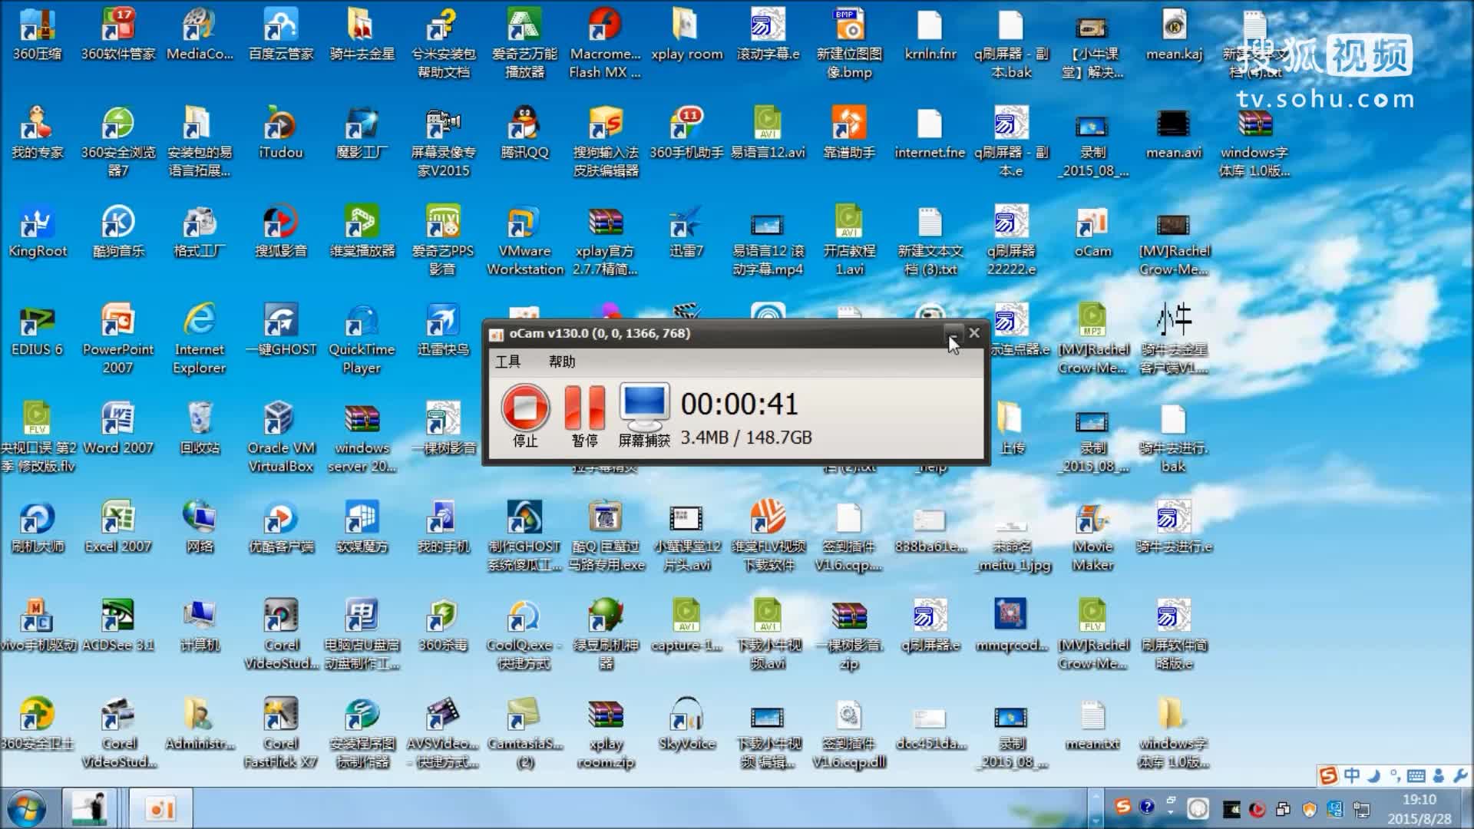Open the 搜狐影音 shortcut
The height and width of the screenshot is (829, 1474).
(x=281, y=230)
